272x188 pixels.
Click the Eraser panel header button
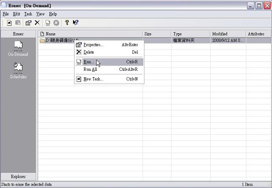[18, 34]
